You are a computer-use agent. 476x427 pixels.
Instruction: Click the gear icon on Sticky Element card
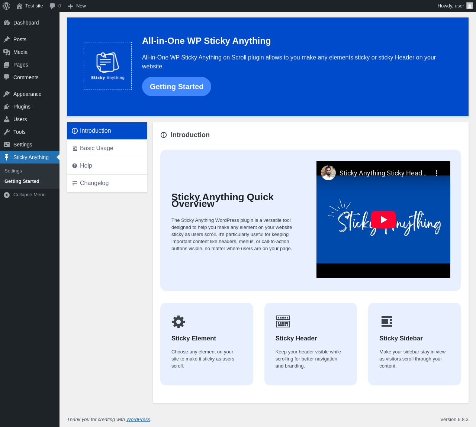click(x=178, y=321)
